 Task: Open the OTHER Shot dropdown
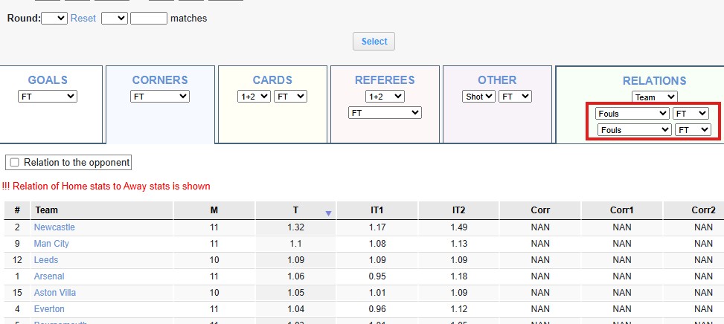478,96
